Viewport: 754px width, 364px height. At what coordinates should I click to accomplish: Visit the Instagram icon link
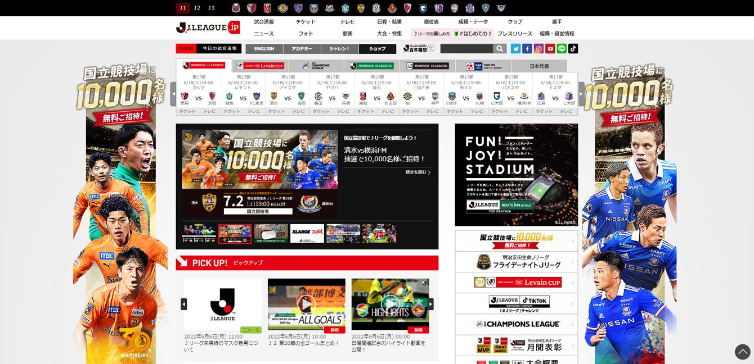tap(538, 49)
